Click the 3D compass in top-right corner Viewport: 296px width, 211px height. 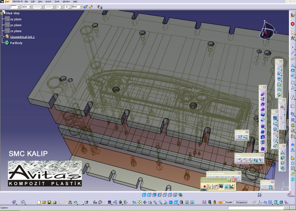point(268,29)
